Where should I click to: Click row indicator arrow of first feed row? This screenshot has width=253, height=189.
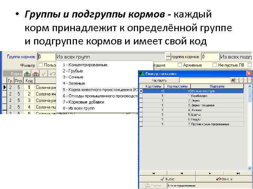tap(5, 87)
